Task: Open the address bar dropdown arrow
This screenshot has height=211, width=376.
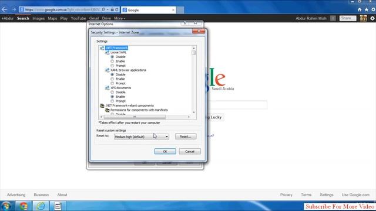Action: 108,9
